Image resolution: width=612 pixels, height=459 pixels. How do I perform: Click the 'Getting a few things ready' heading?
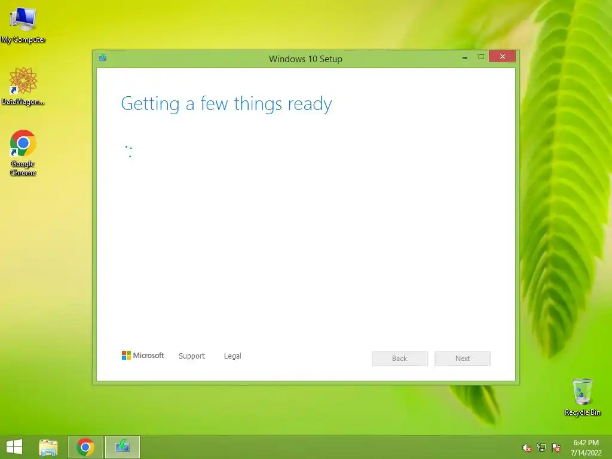pos(227,104)
